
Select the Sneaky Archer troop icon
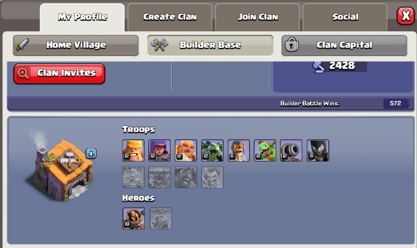(x=160, y=151)
